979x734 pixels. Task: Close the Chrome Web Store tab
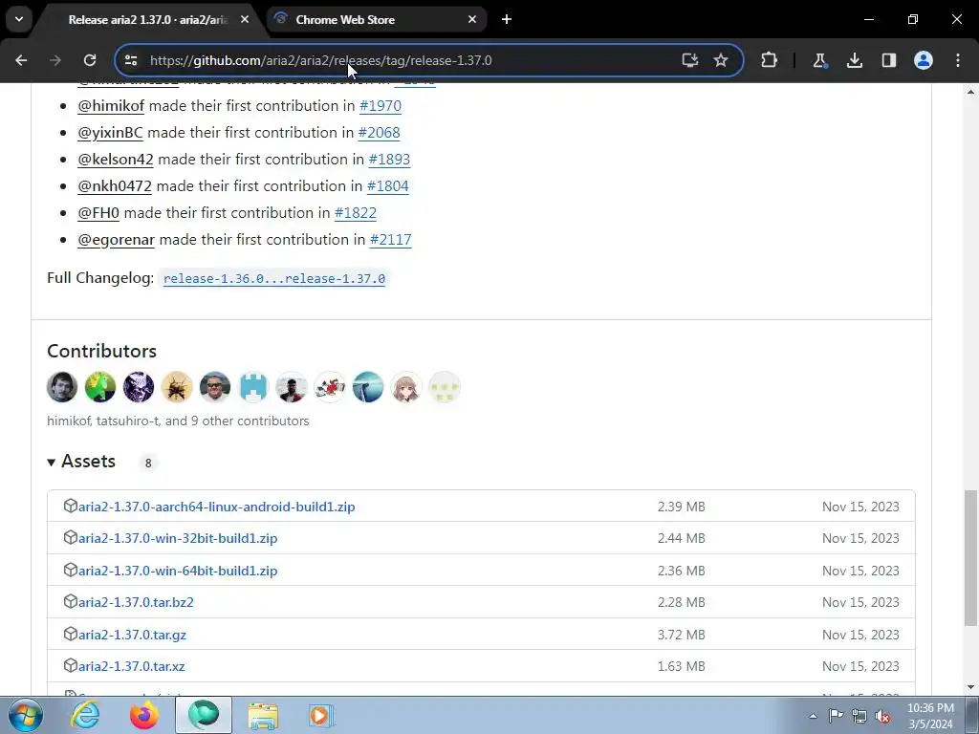pos(472,19)
